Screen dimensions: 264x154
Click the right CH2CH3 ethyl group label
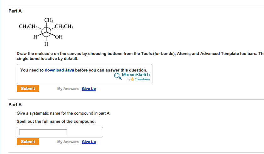point(64,27)
